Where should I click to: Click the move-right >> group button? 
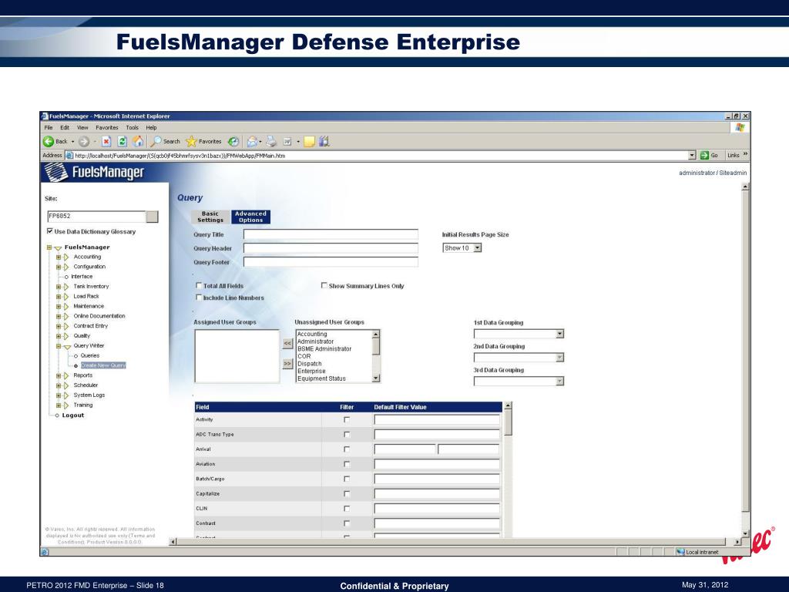click(287, 364)
